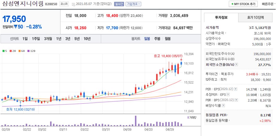Viewport: 277px width, 136px height.
Task: Click the 고가 value 18,400
Action: pyautogui.click(x=112, y=16)
